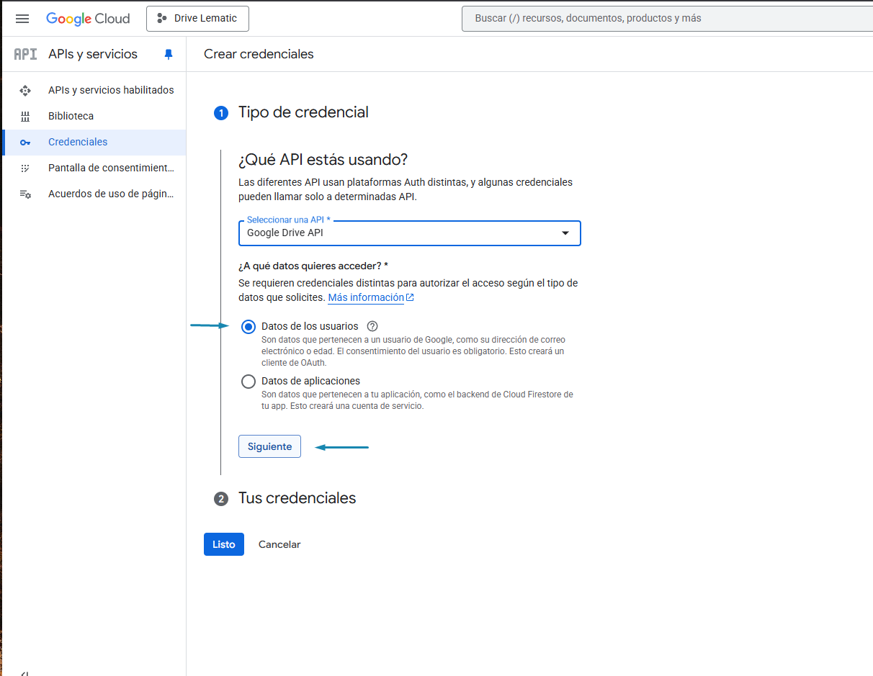The height and width of the screenshot is (676, 873).
Task: Click the key icon for Credenciales
Action: (25, 143)
